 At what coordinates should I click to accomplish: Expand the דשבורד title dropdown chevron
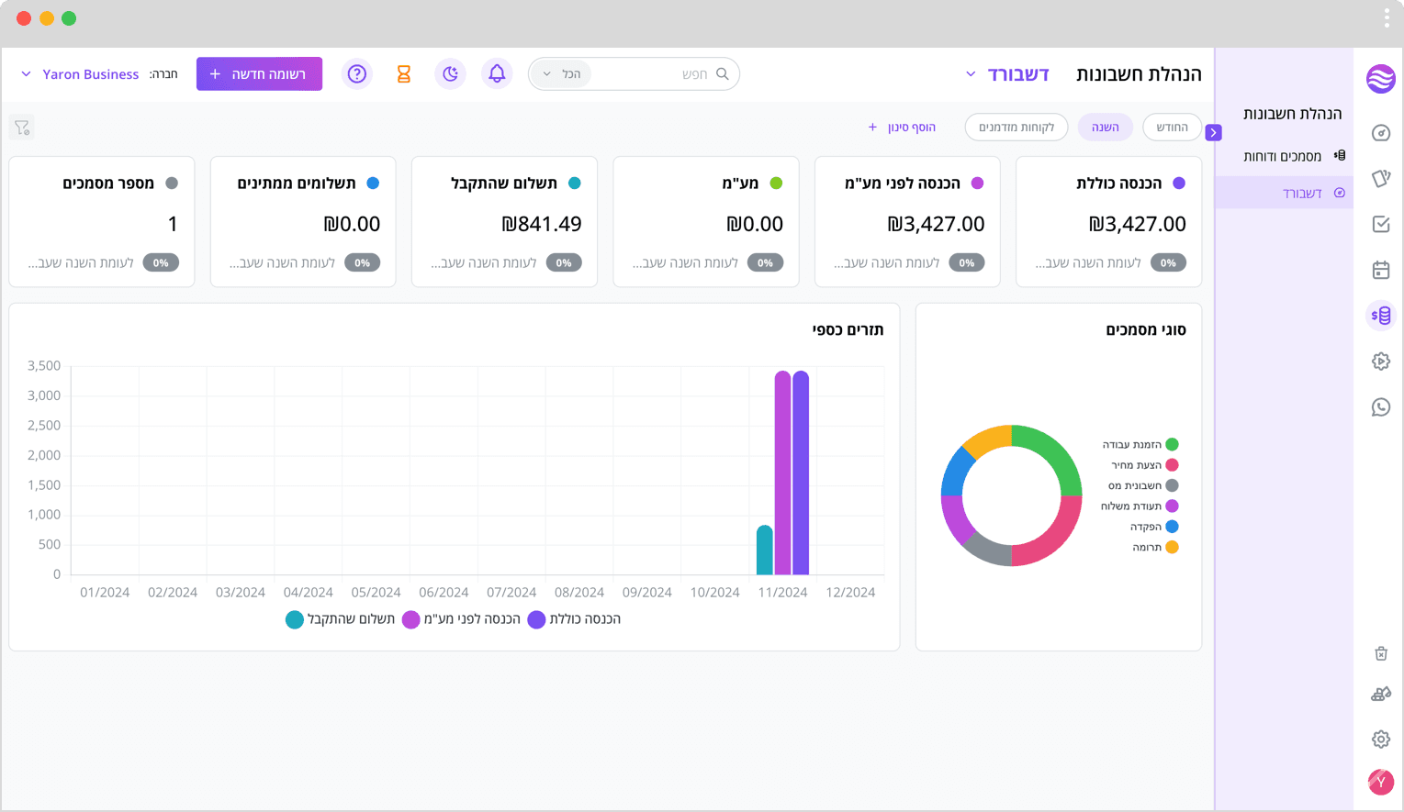tap(971, 74)
